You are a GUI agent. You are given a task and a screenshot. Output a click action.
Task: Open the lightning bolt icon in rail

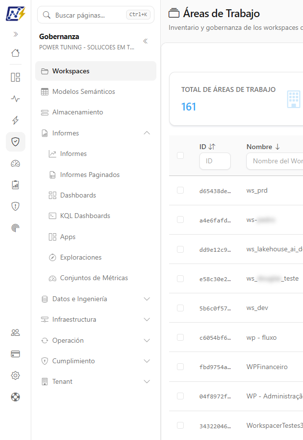(16, 120)
